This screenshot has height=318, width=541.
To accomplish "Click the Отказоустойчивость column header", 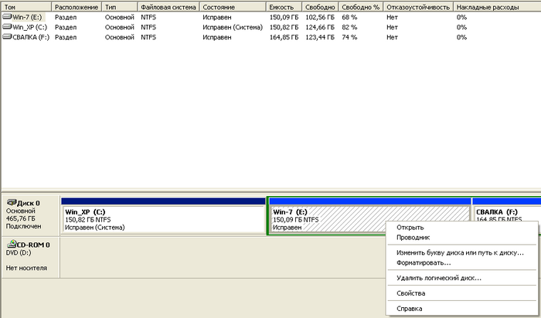I will pyautogui.click(x=418, y=6).
